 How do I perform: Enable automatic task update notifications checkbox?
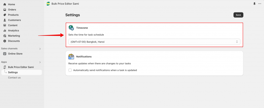point(70,70)
